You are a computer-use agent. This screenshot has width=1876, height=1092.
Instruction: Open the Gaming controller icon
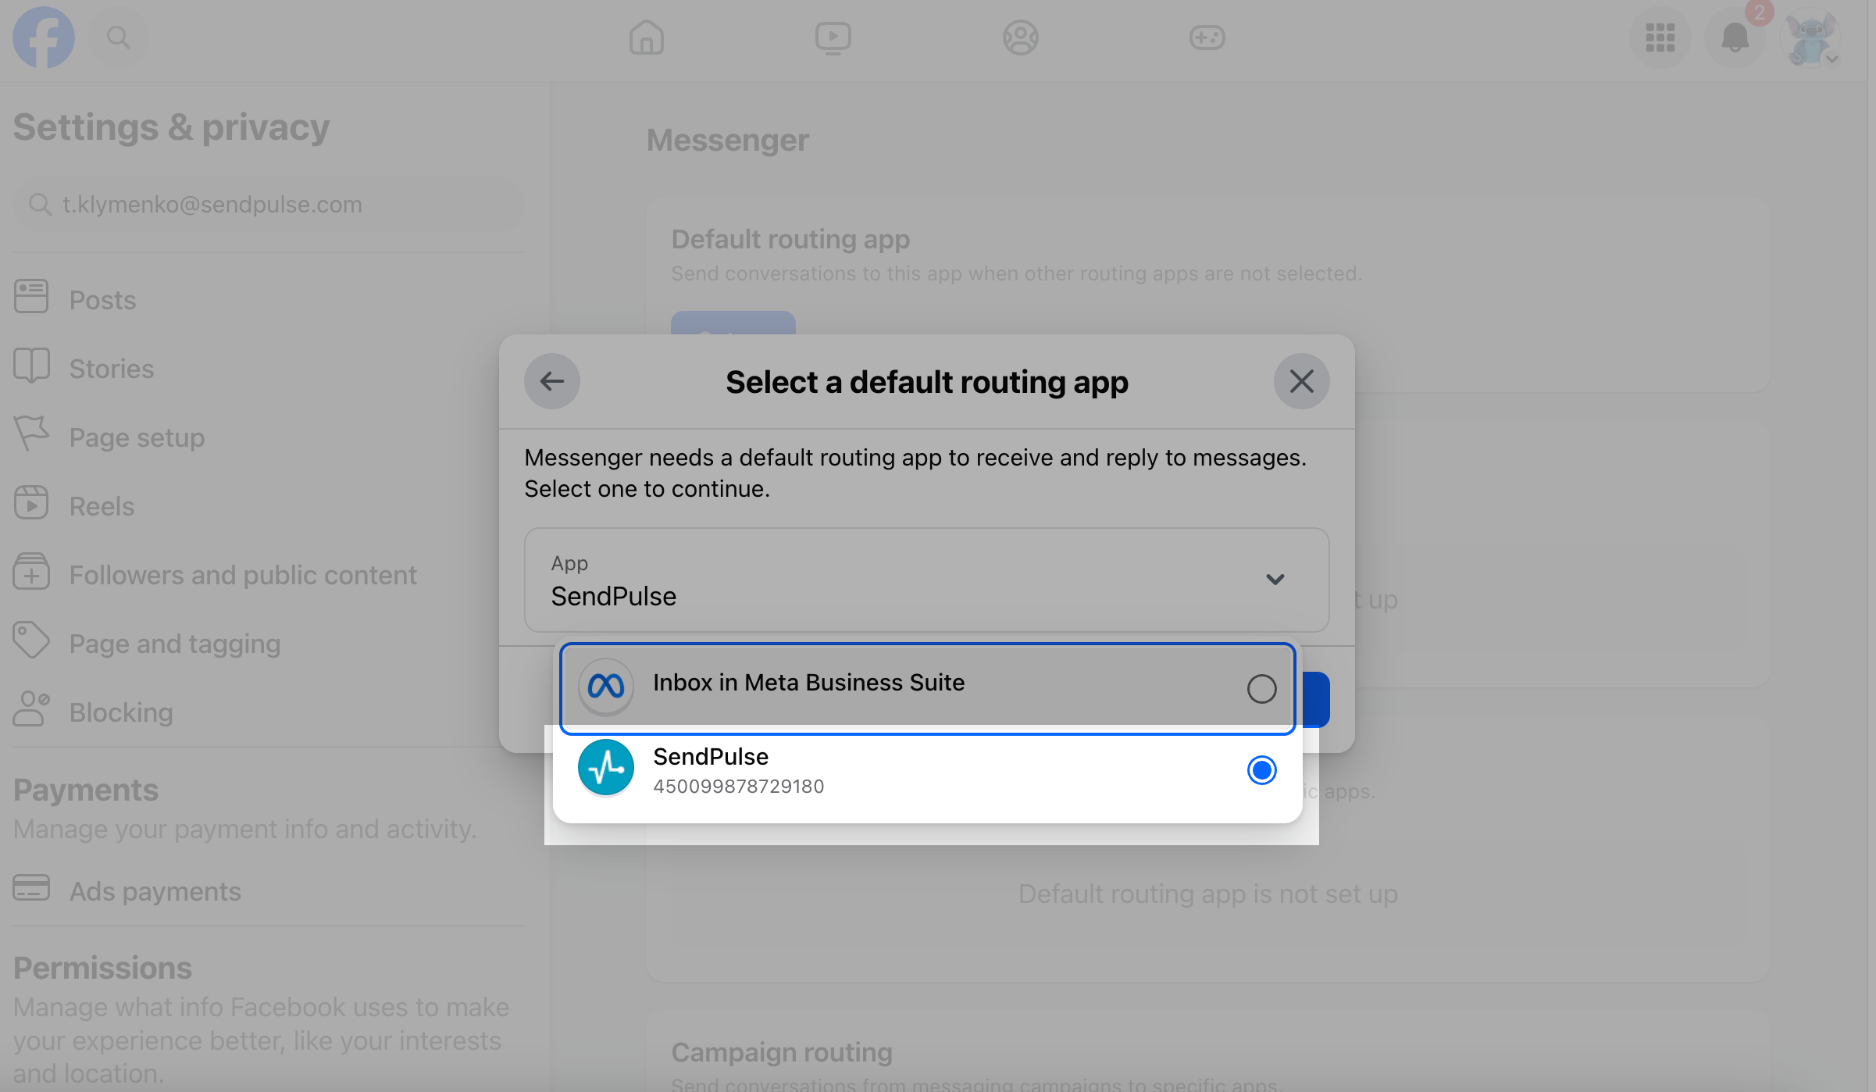tap(1207, 37)
